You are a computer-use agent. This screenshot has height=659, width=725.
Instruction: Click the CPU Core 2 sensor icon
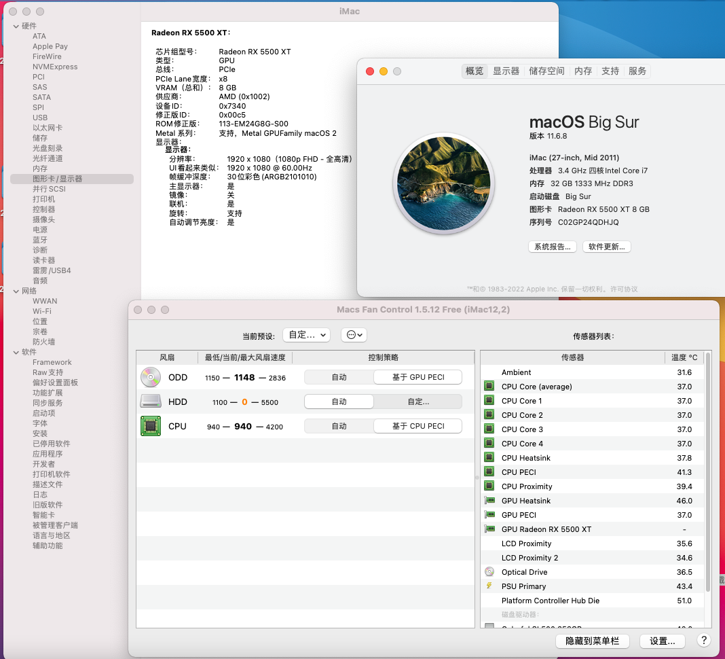coord(489,414)
